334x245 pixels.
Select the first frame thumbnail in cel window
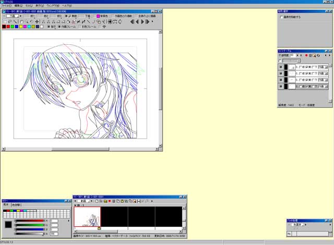click(87, 217)
